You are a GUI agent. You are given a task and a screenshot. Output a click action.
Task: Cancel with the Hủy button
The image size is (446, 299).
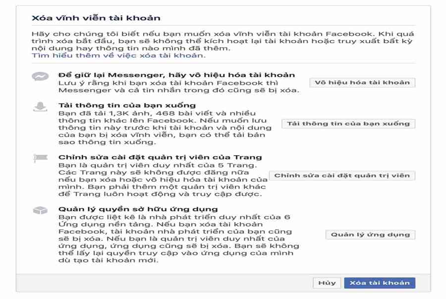pos(327,283)
